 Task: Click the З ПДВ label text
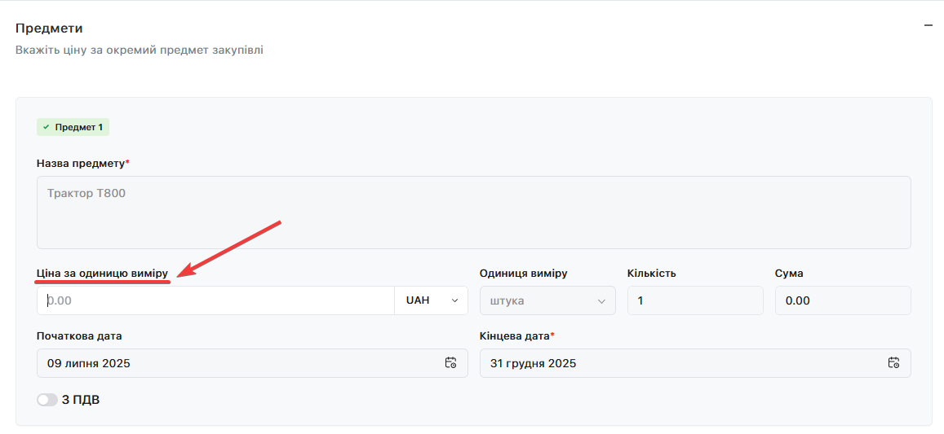coord(81,400)
